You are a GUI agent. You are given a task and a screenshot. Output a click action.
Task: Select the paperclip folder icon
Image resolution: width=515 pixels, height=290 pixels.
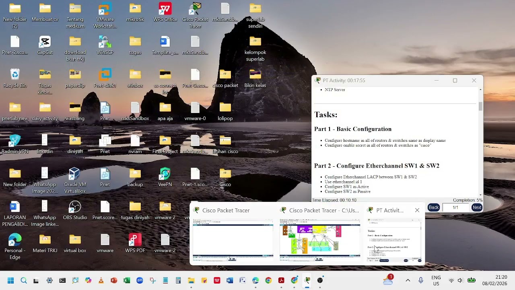(x=75, y=78)
